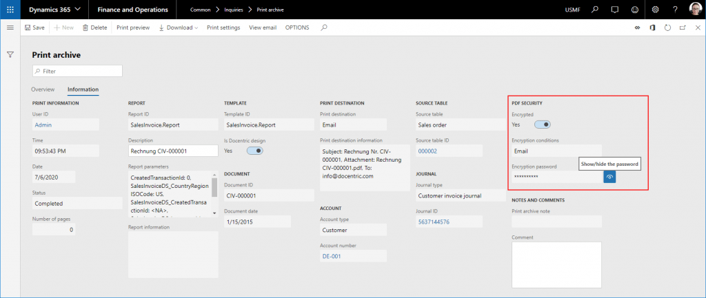Image resolution: width=706 pixels, height=298 pixels.
Task: Click the Print archive note field
Action: 556,221
